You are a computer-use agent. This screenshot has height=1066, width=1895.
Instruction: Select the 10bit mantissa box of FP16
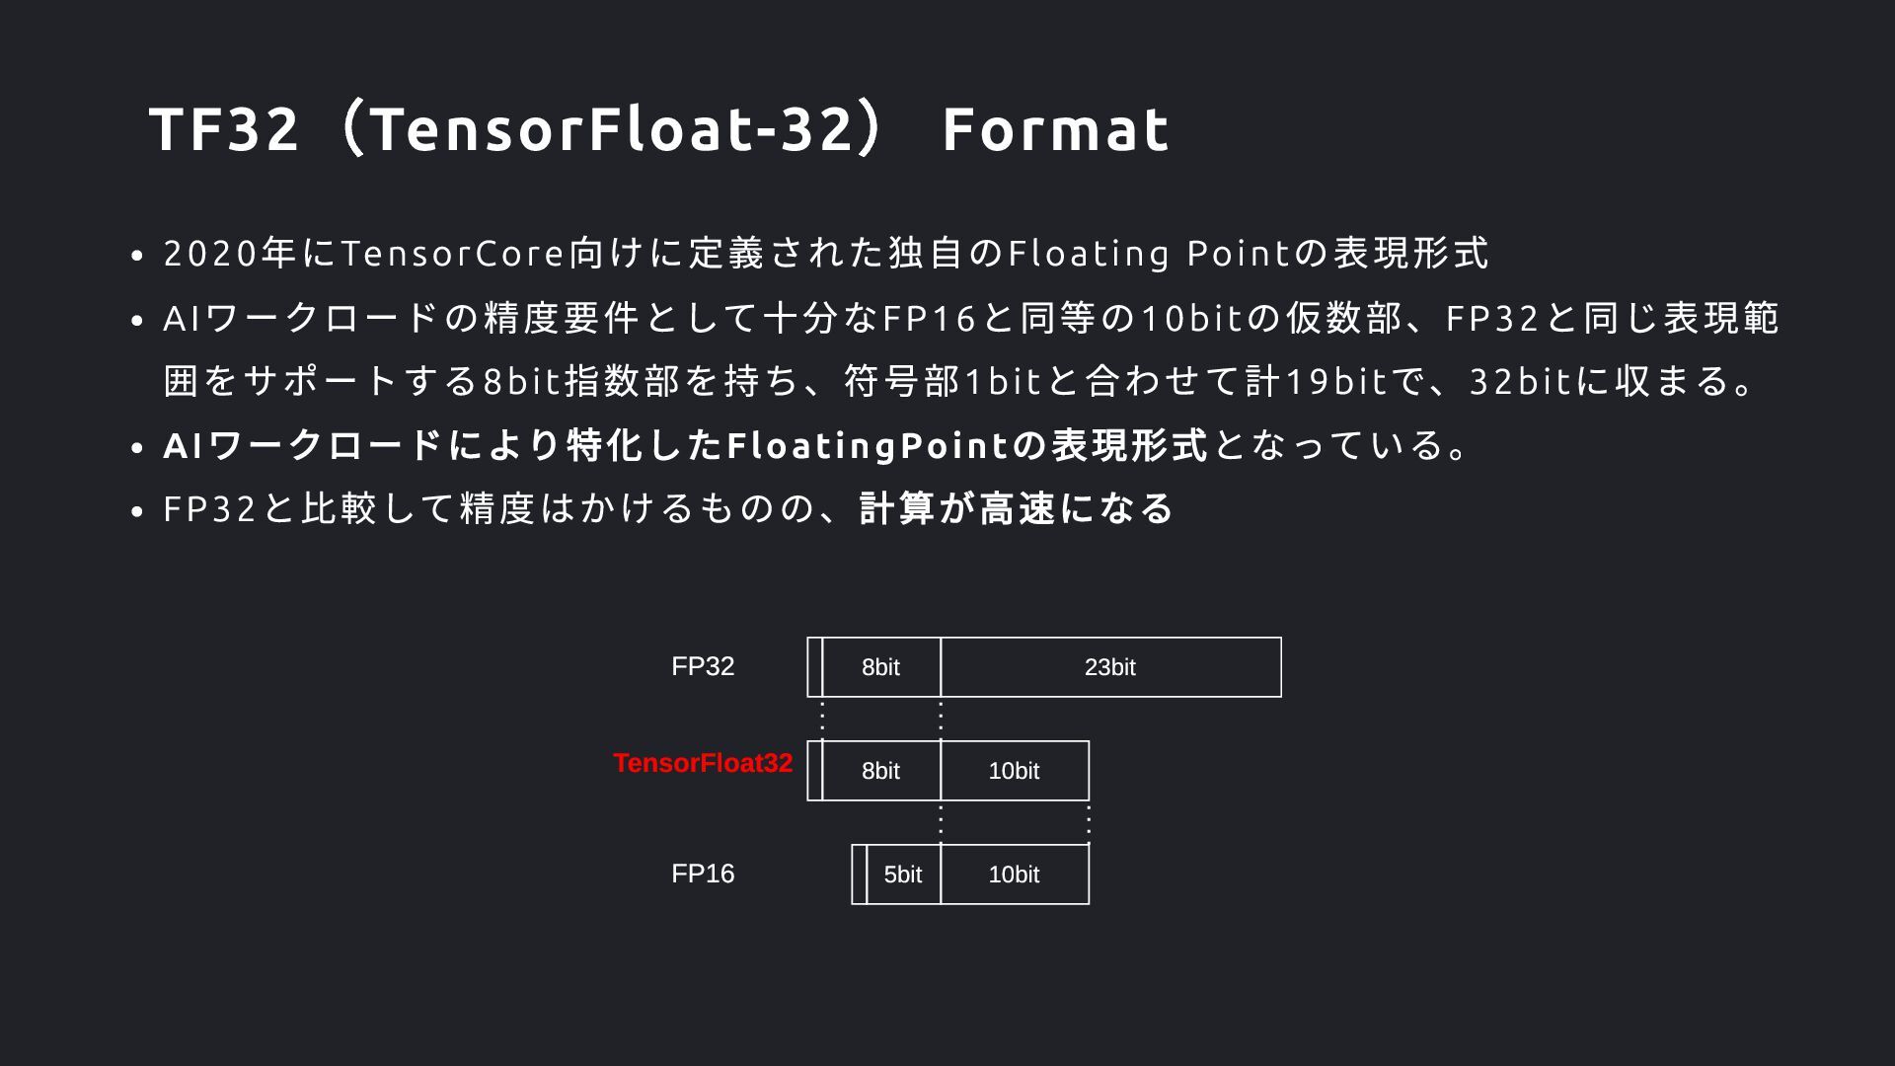[1015, 875]
